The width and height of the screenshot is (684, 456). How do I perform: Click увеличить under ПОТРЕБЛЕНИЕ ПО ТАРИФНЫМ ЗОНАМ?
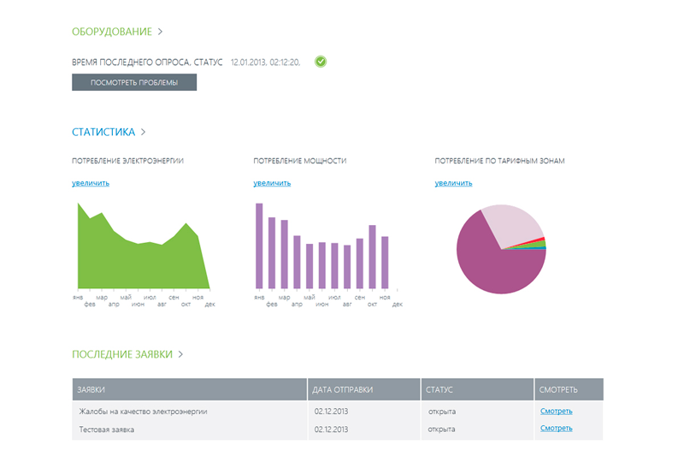pyautogui.click(x=453, y=183)
